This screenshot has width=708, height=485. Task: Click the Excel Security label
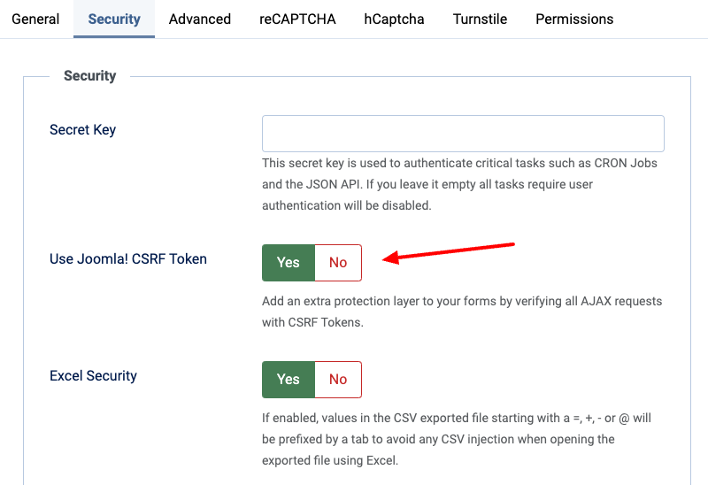(x=93, y=376)
